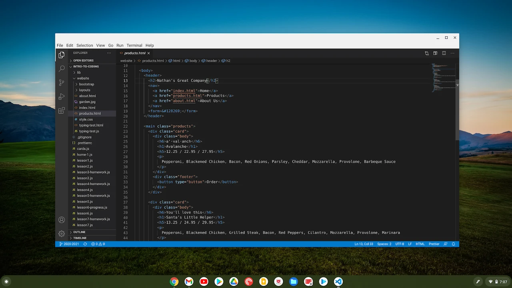The width and height of the screenshot is (512, 288).
Task: Click the Ln 13, Col 33 position indicator
Action: 364,244
